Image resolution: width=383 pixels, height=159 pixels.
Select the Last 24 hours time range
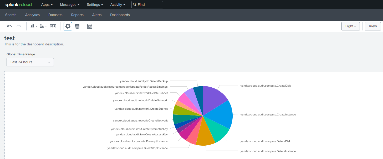point(30,62)
